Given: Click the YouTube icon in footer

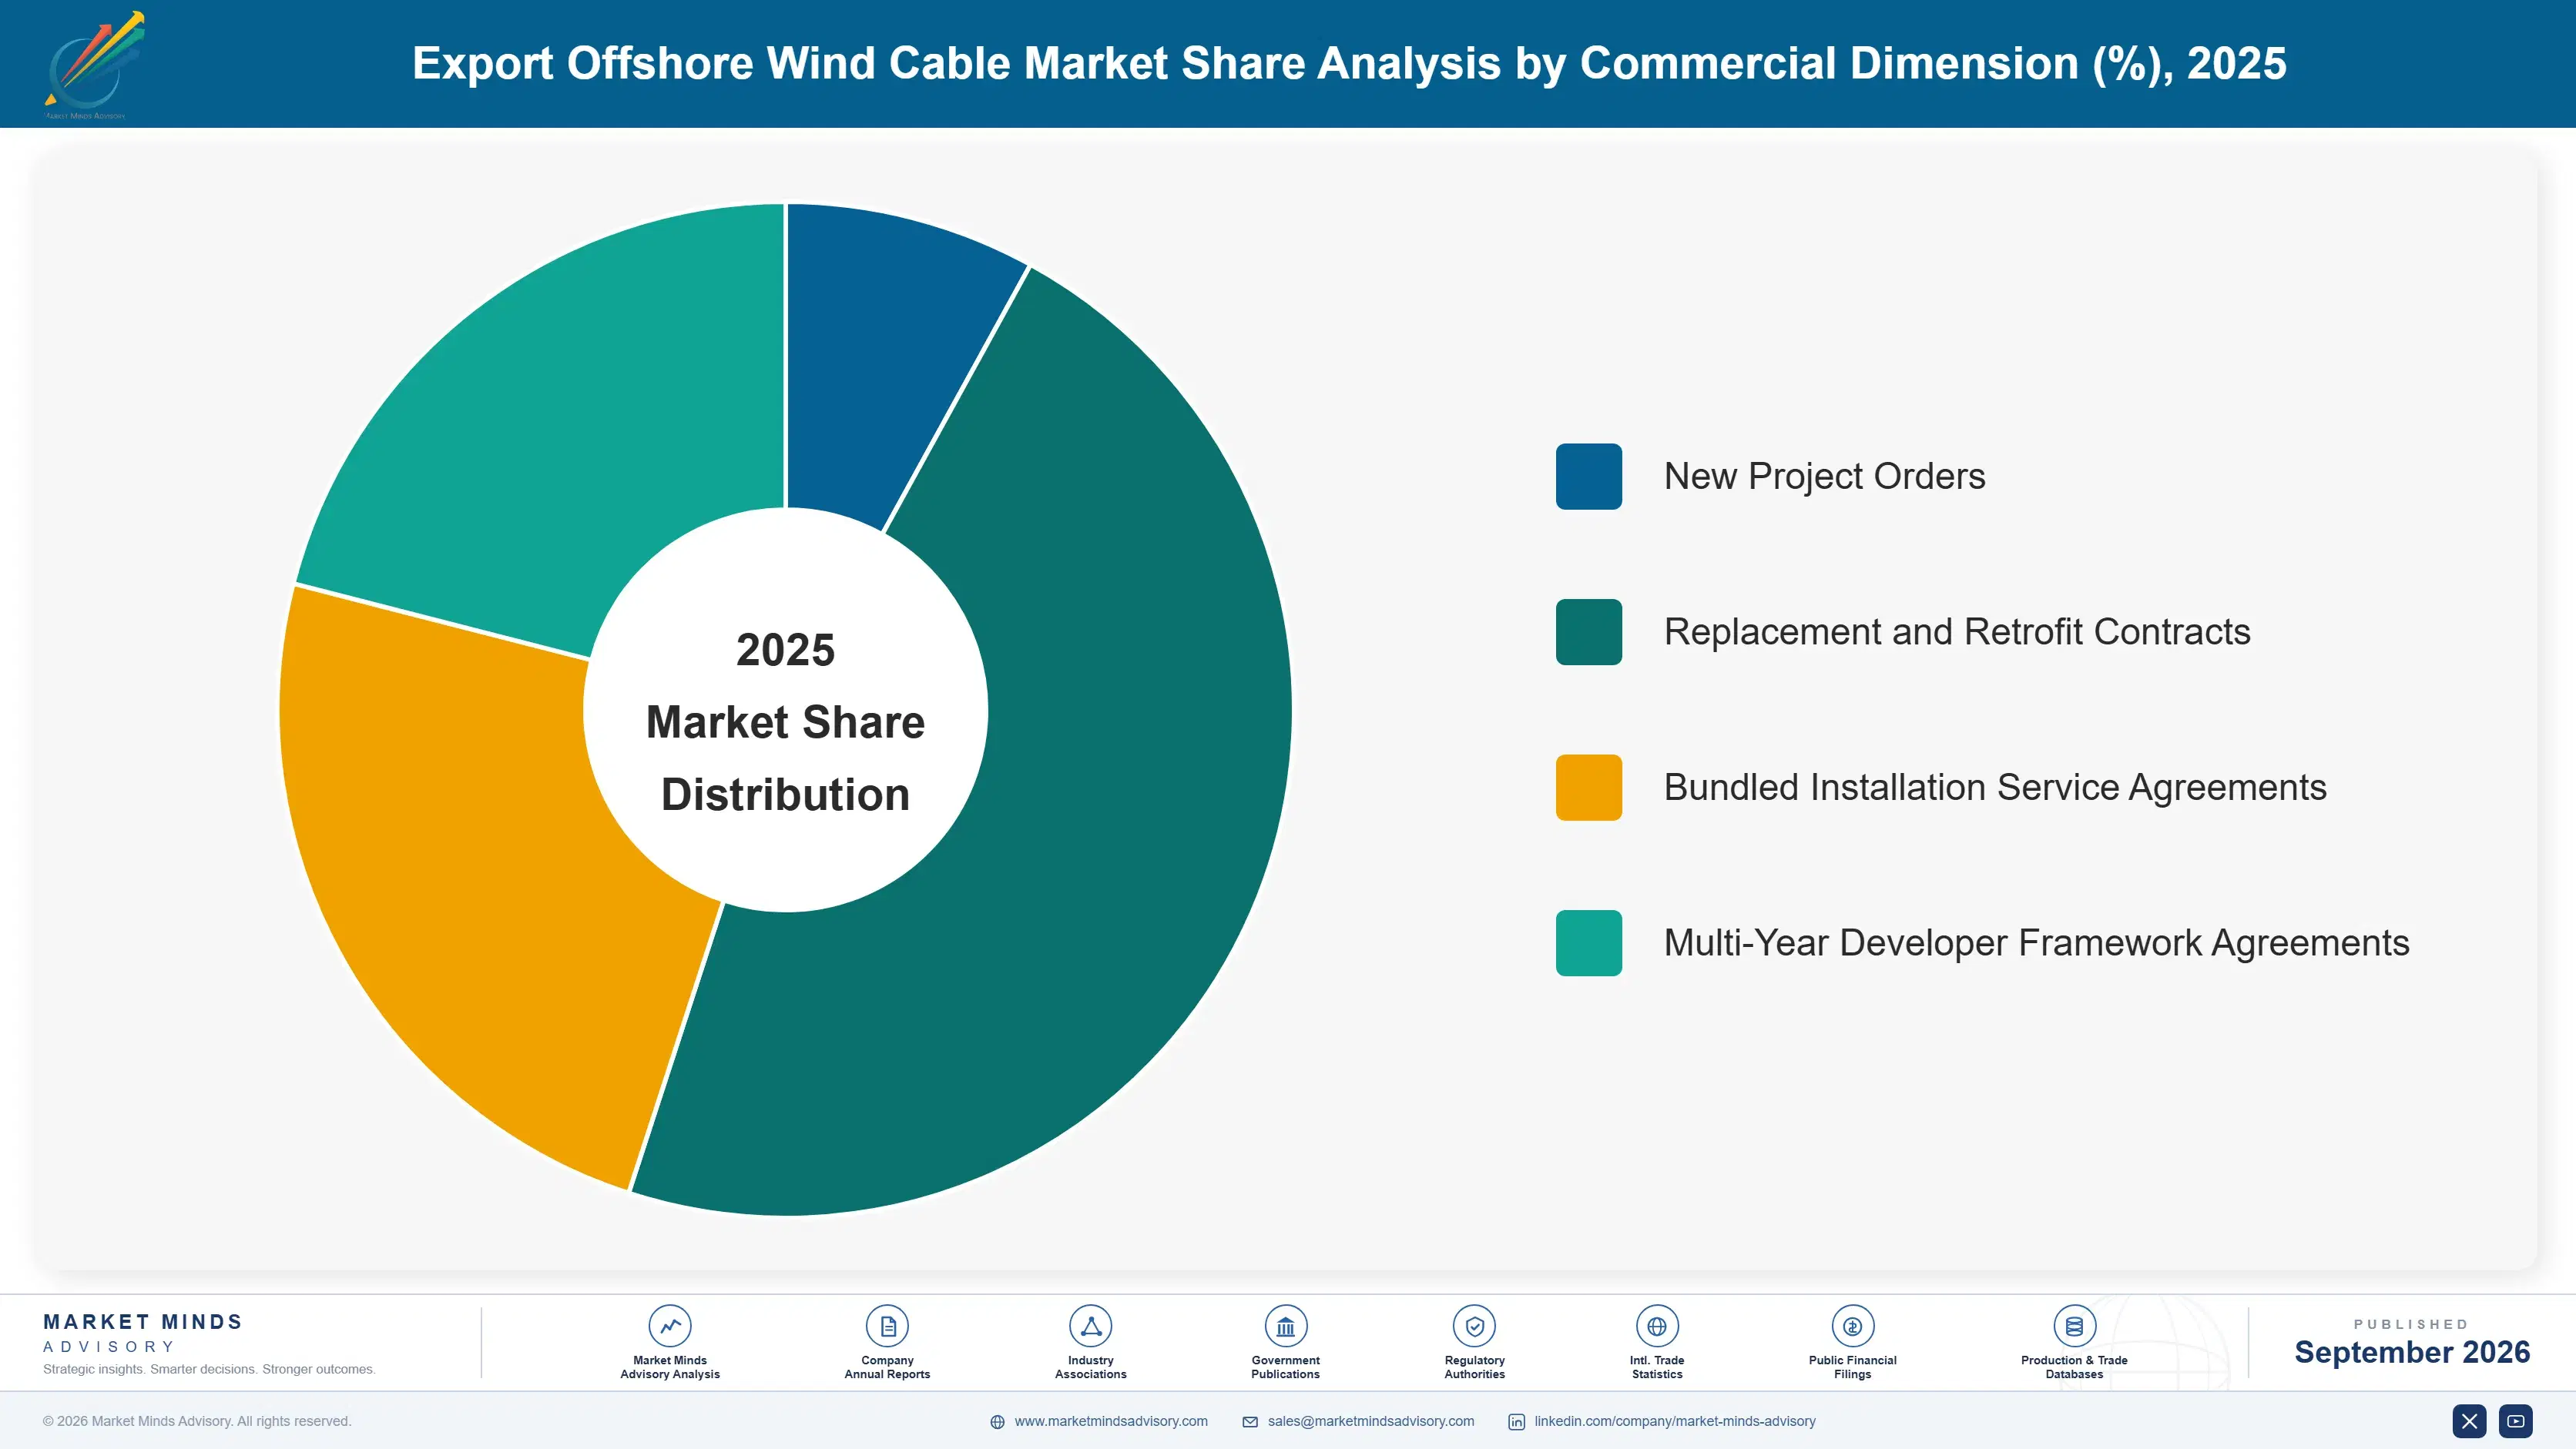Looking at the screenshot, I should pos(2515,1421).
